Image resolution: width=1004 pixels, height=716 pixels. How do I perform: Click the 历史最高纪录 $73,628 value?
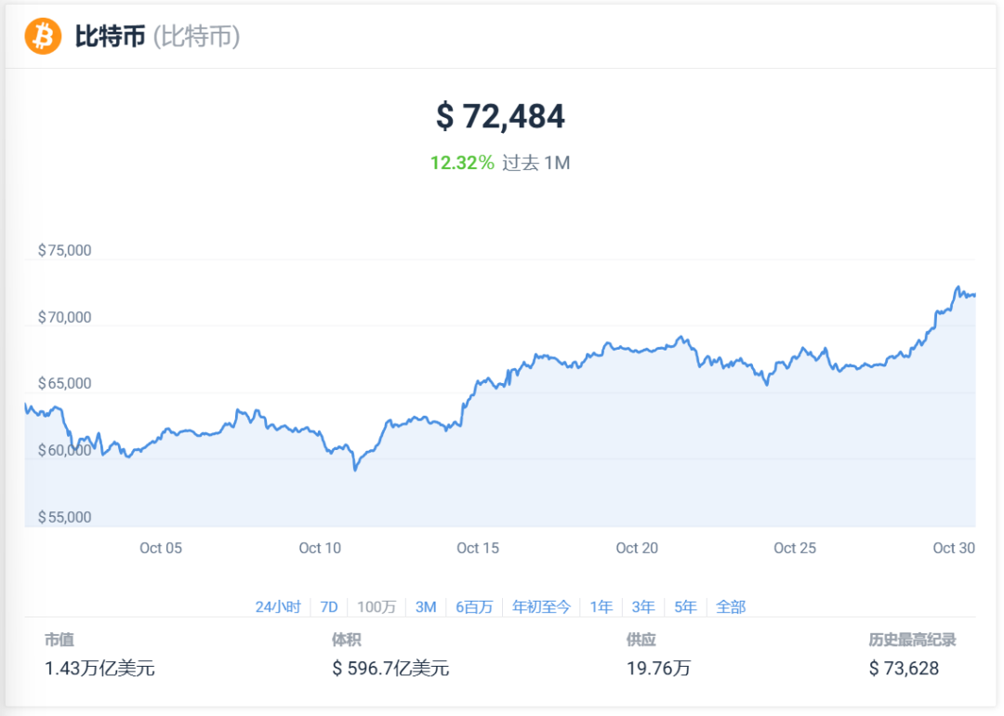904,668
